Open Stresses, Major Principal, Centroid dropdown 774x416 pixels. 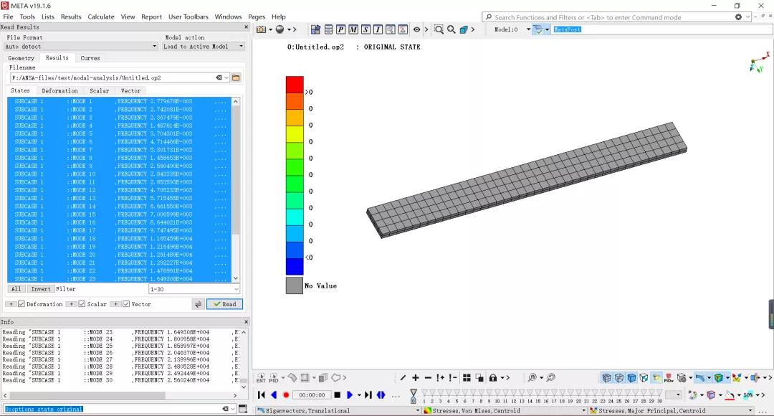coord(672,410)
